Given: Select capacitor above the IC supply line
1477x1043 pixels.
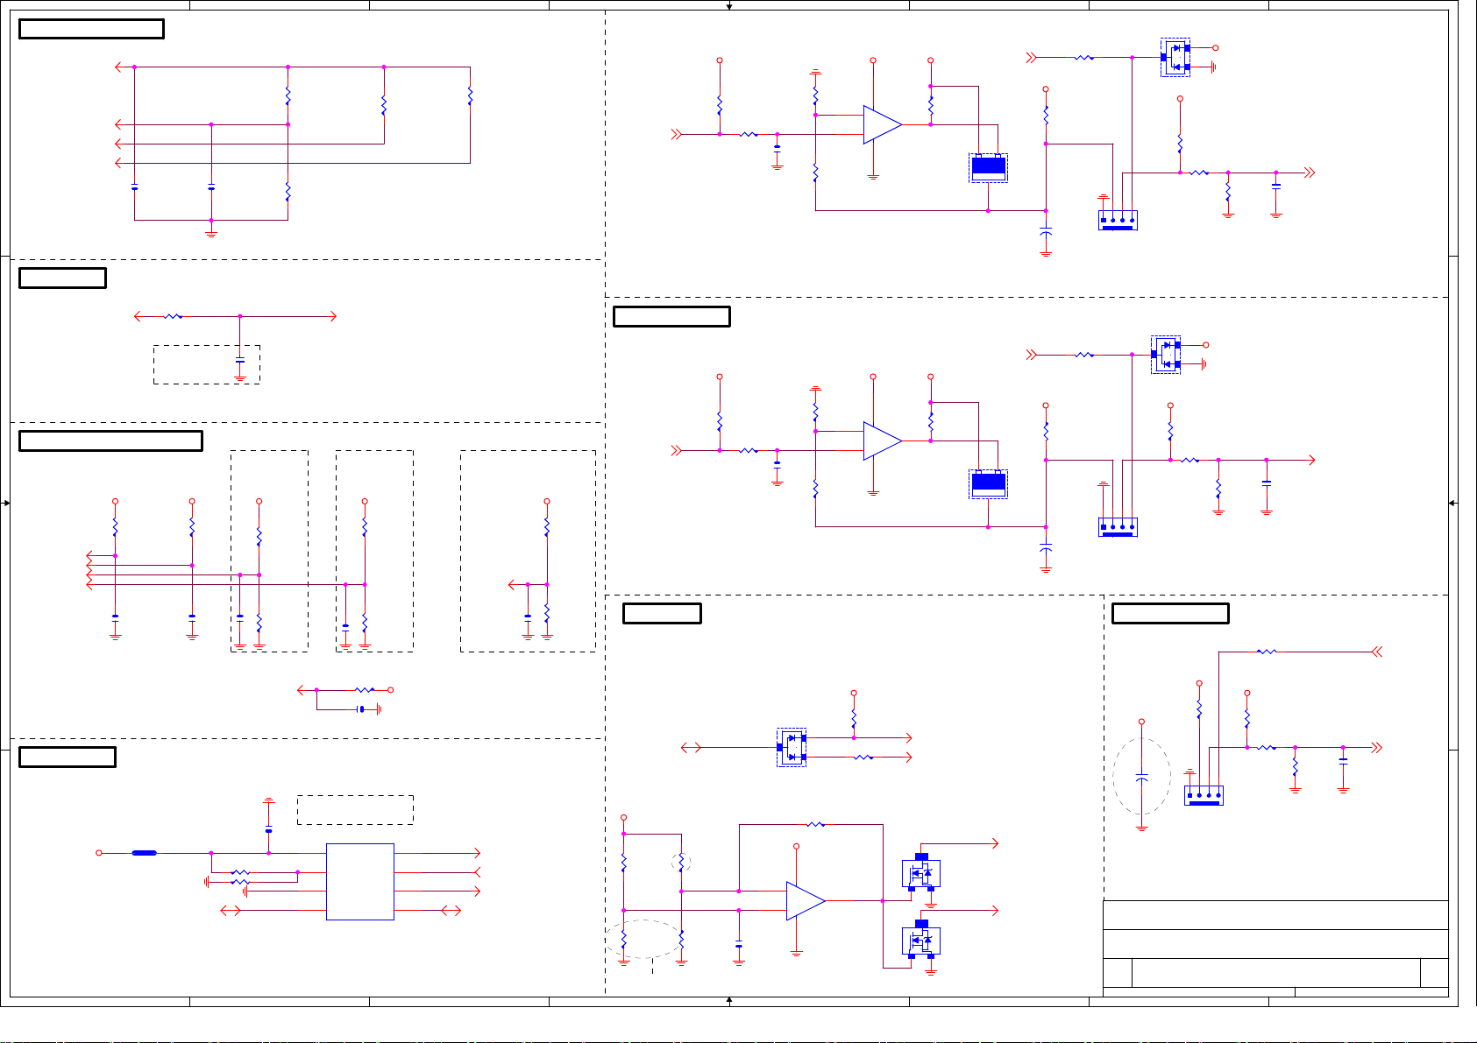Looking at the screenshot, I should pos(268,829).
